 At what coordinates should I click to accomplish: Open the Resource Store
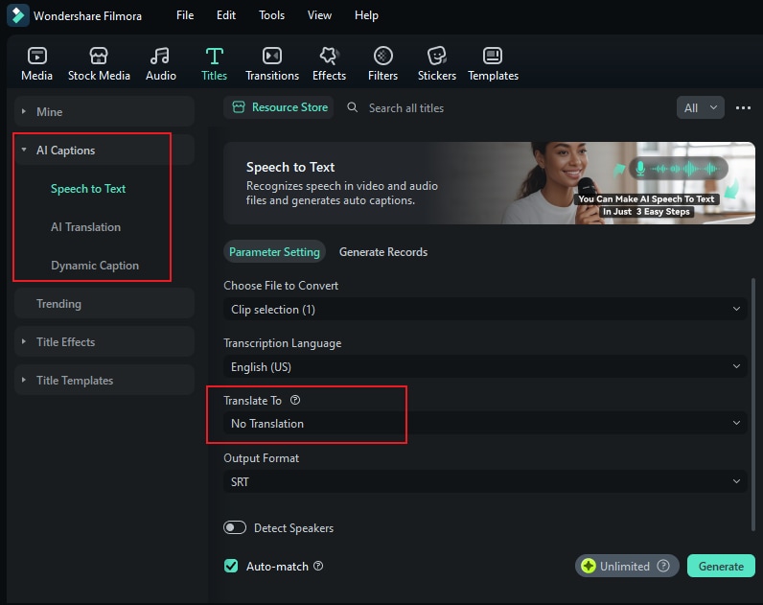(279, 107)
